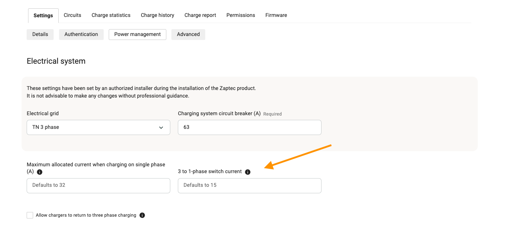Image resolution: width=508 pixels, height=230 pixels.
Task: Switch to the Circuits tab
Action: coord(72,15)
